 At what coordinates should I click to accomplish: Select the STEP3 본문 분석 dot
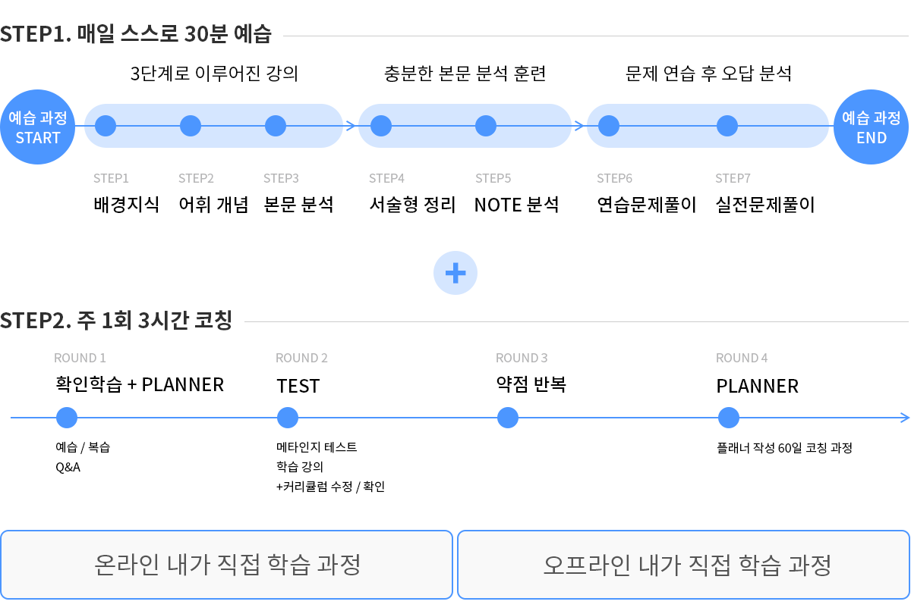(x=276, y=126)
